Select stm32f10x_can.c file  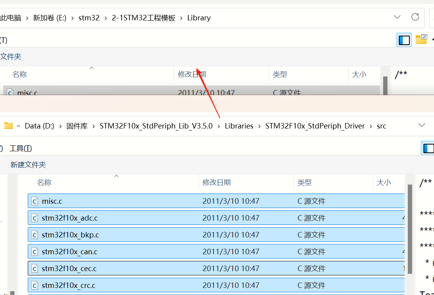216,252
